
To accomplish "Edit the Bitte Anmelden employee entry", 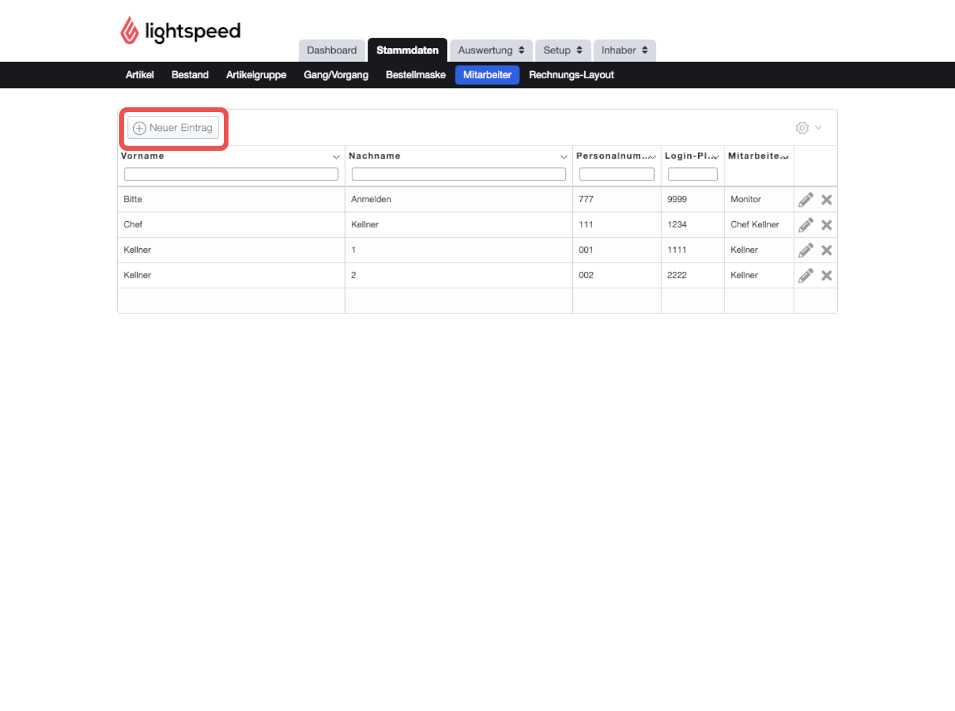I will (805, 199).
